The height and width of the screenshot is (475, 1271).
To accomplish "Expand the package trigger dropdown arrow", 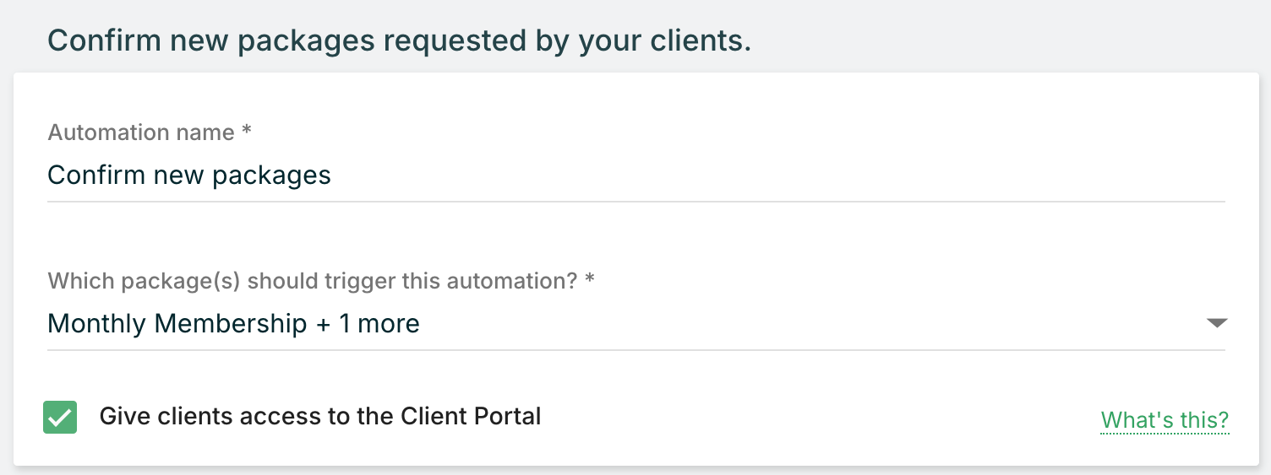I will [1216, 323].
